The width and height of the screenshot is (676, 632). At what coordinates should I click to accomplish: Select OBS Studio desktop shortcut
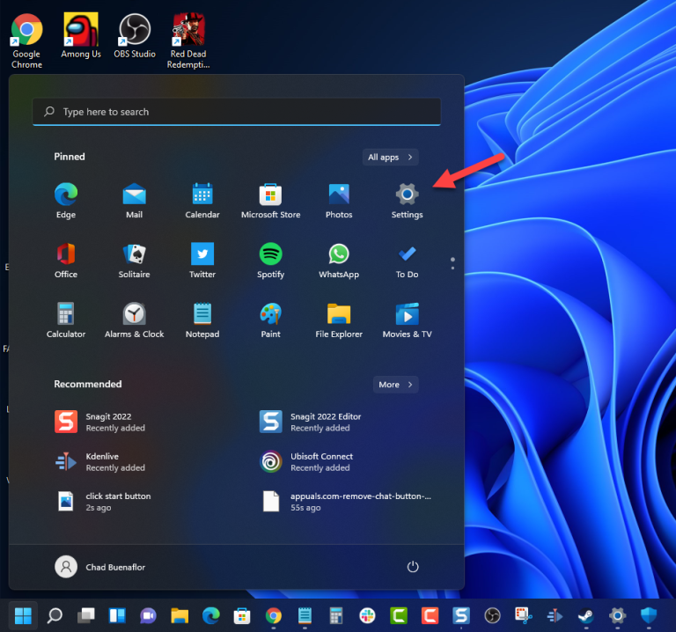(135, 36)
